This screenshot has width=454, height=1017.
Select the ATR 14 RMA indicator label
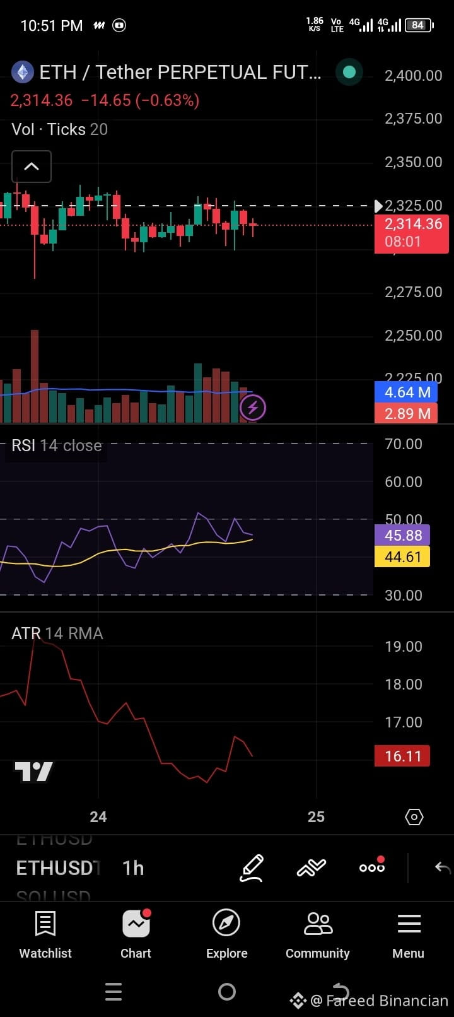[x=57, y=633]
